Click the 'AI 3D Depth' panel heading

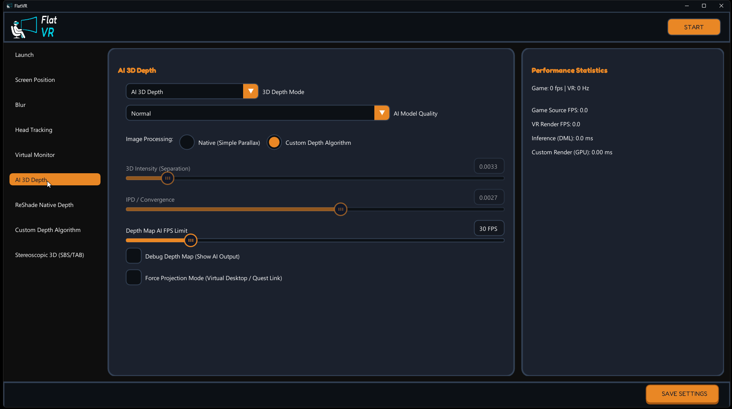[137, 70]
